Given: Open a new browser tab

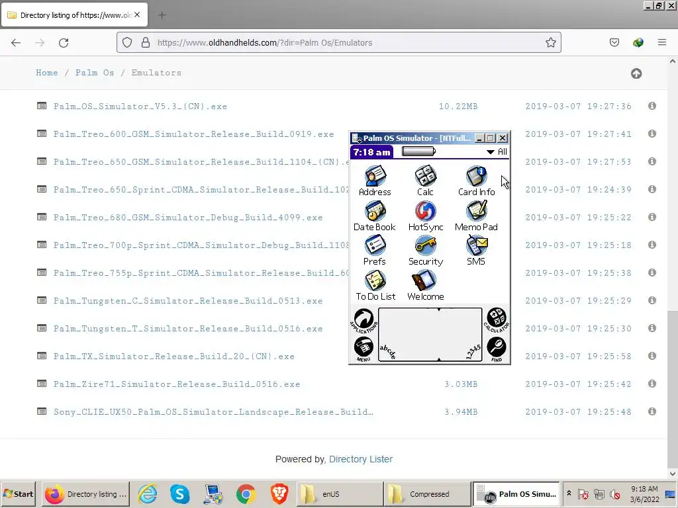Looking at the screenshot, I should [x=162, y=15].
